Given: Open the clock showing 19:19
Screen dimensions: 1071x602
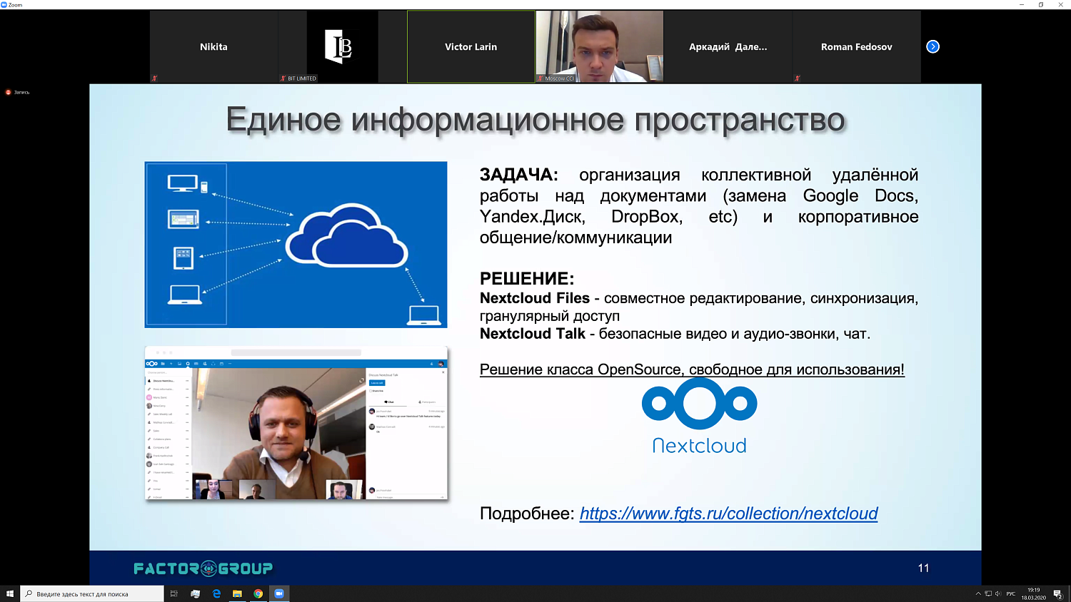Looking at the screenshot, I should coord(1034,593).
